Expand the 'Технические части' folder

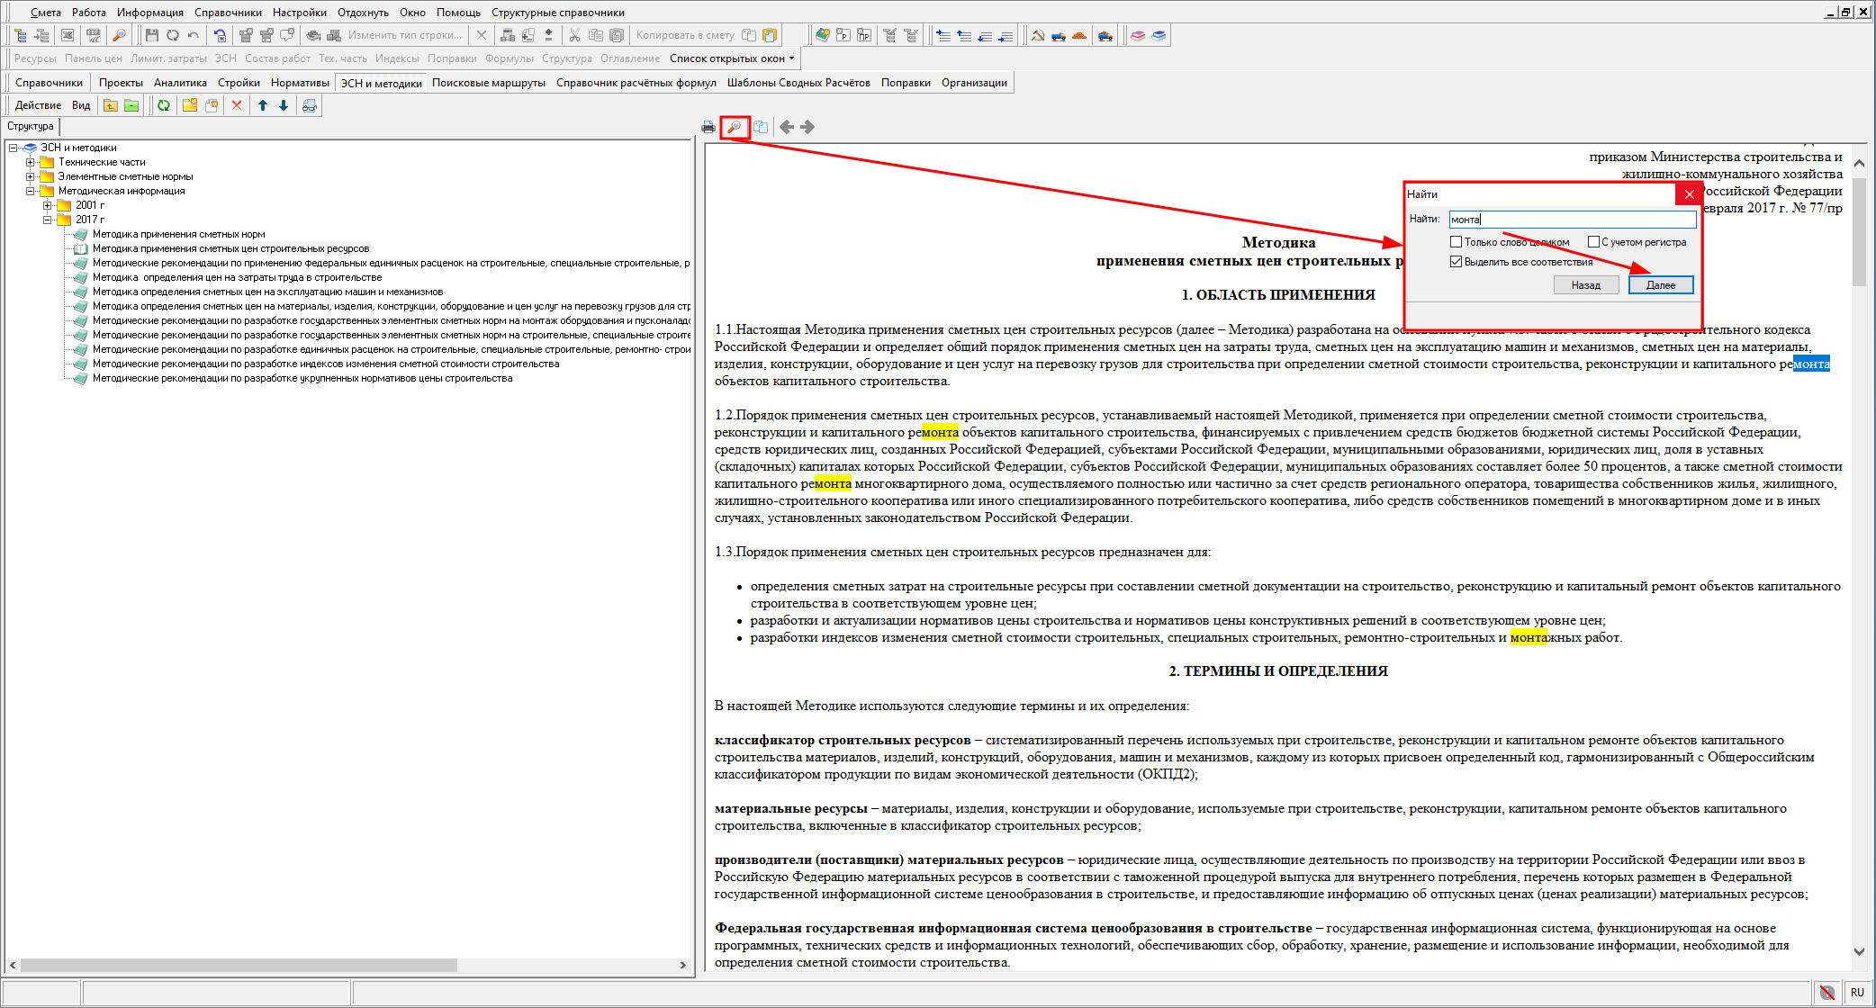[x=31, y=162]
